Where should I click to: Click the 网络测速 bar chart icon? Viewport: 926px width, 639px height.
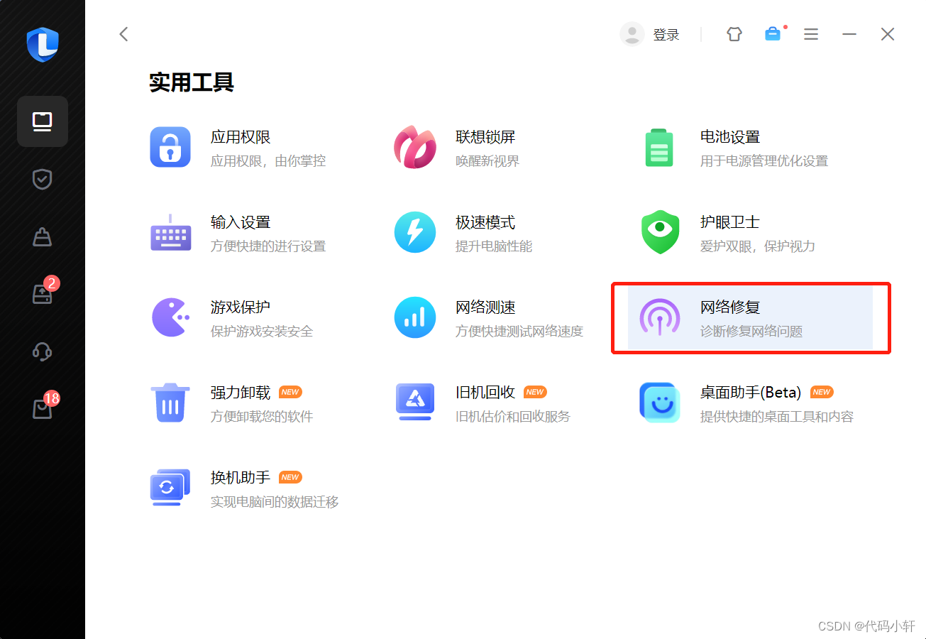415,317
